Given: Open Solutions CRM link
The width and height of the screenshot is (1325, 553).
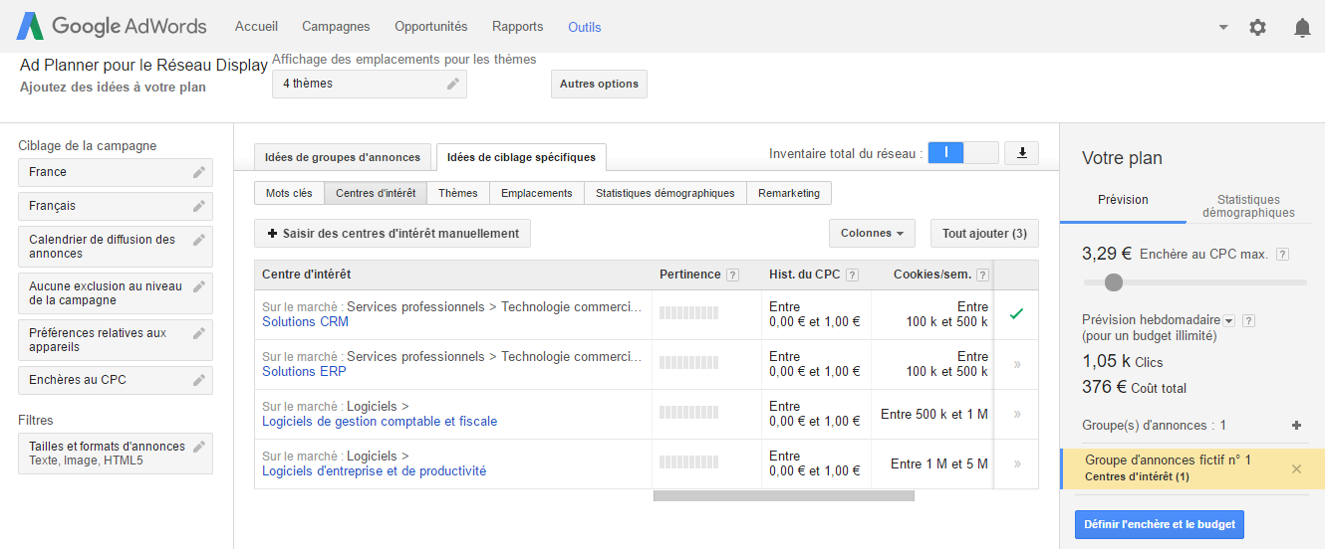Looking at the screenshot, I should click(305, 322).
